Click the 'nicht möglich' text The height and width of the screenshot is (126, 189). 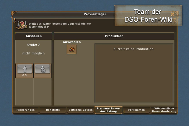pyautogui.click(x=33, y=53)
